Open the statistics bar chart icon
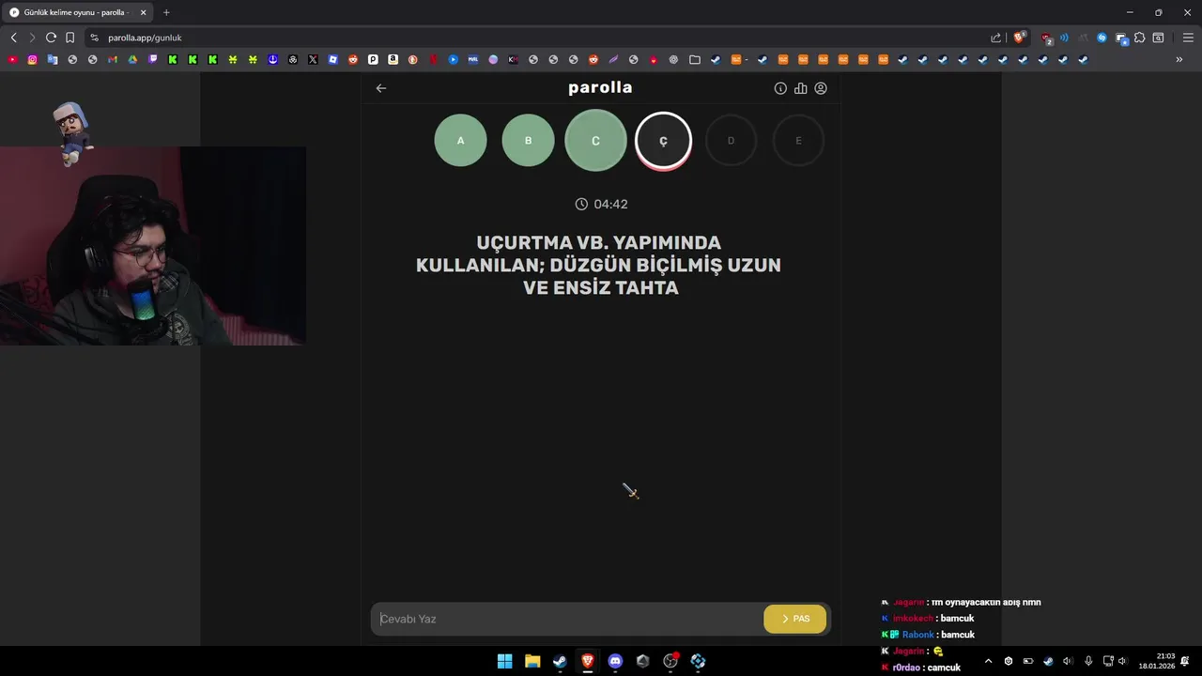 tap(800, 88)
